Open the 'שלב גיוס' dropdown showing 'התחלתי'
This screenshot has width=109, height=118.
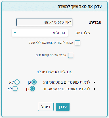coord(40,33)
